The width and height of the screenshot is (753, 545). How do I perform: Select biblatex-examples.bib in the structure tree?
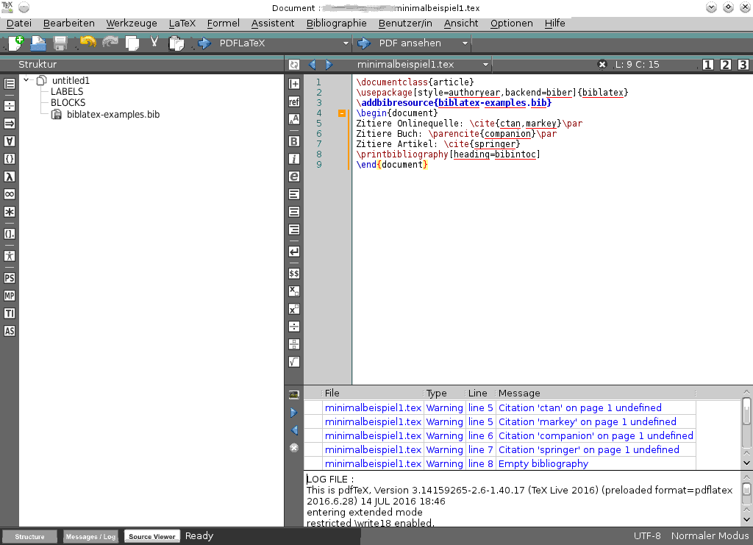pyautogui.click(x=113, y=114)
